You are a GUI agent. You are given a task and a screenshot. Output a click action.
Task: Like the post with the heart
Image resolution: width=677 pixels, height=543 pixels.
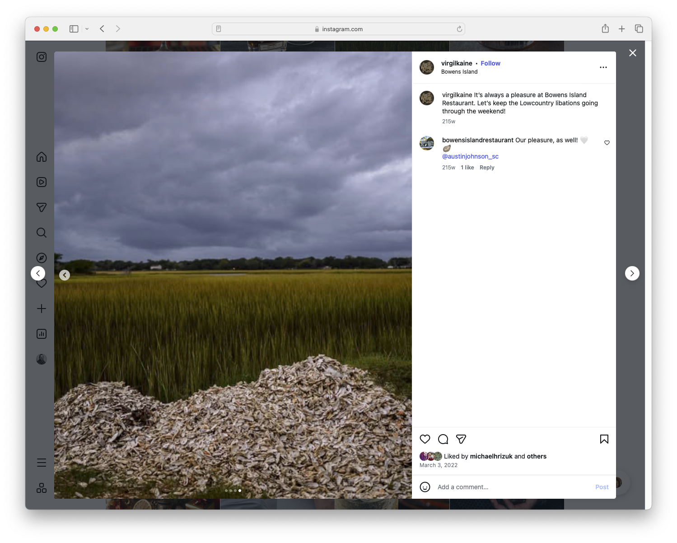pyautogui.click(x=425, y=439)
